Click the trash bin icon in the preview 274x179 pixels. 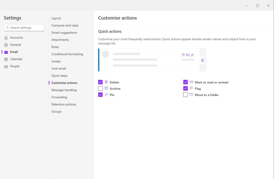(202, 60)
